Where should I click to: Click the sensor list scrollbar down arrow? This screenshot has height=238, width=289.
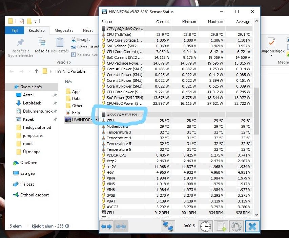coord(256,214)
